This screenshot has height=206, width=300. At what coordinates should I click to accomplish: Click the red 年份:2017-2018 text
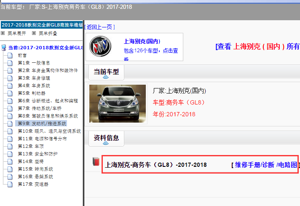(174, 115)
